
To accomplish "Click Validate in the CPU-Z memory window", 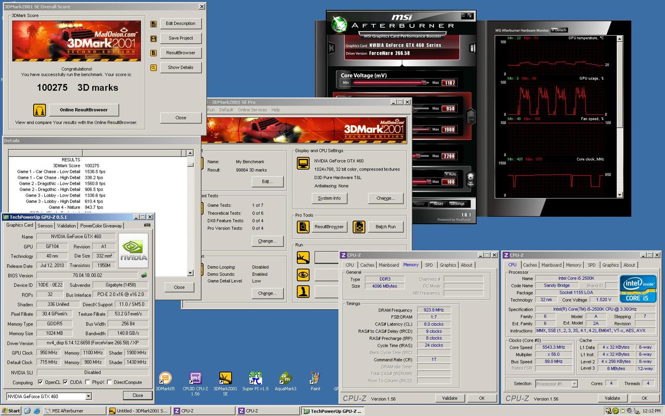I will pyautogui.click(x=450, y=398).
